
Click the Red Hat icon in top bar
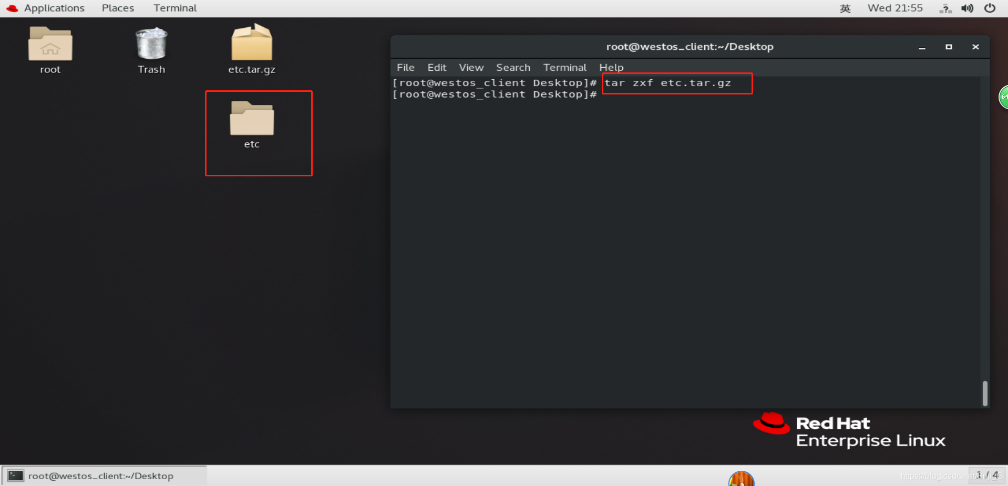[x=12, y=8]
